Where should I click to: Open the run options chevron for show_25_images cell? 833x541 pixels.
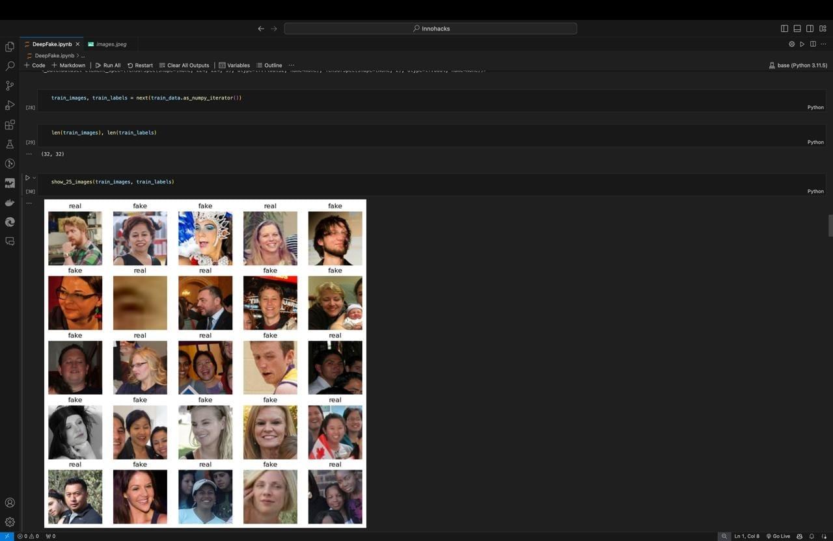(34, 178)
